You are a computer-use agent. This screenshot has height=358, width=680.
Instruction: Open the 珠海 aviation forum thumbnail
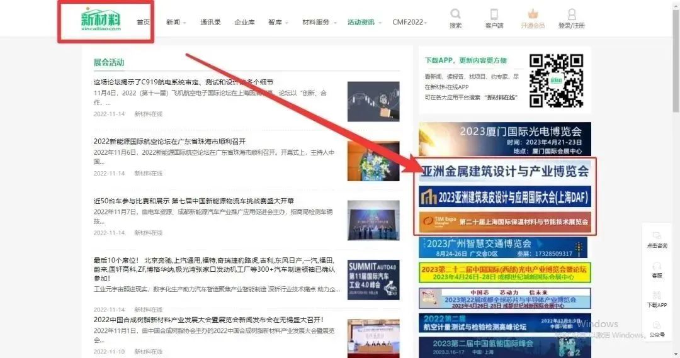(x=373, y=161)
